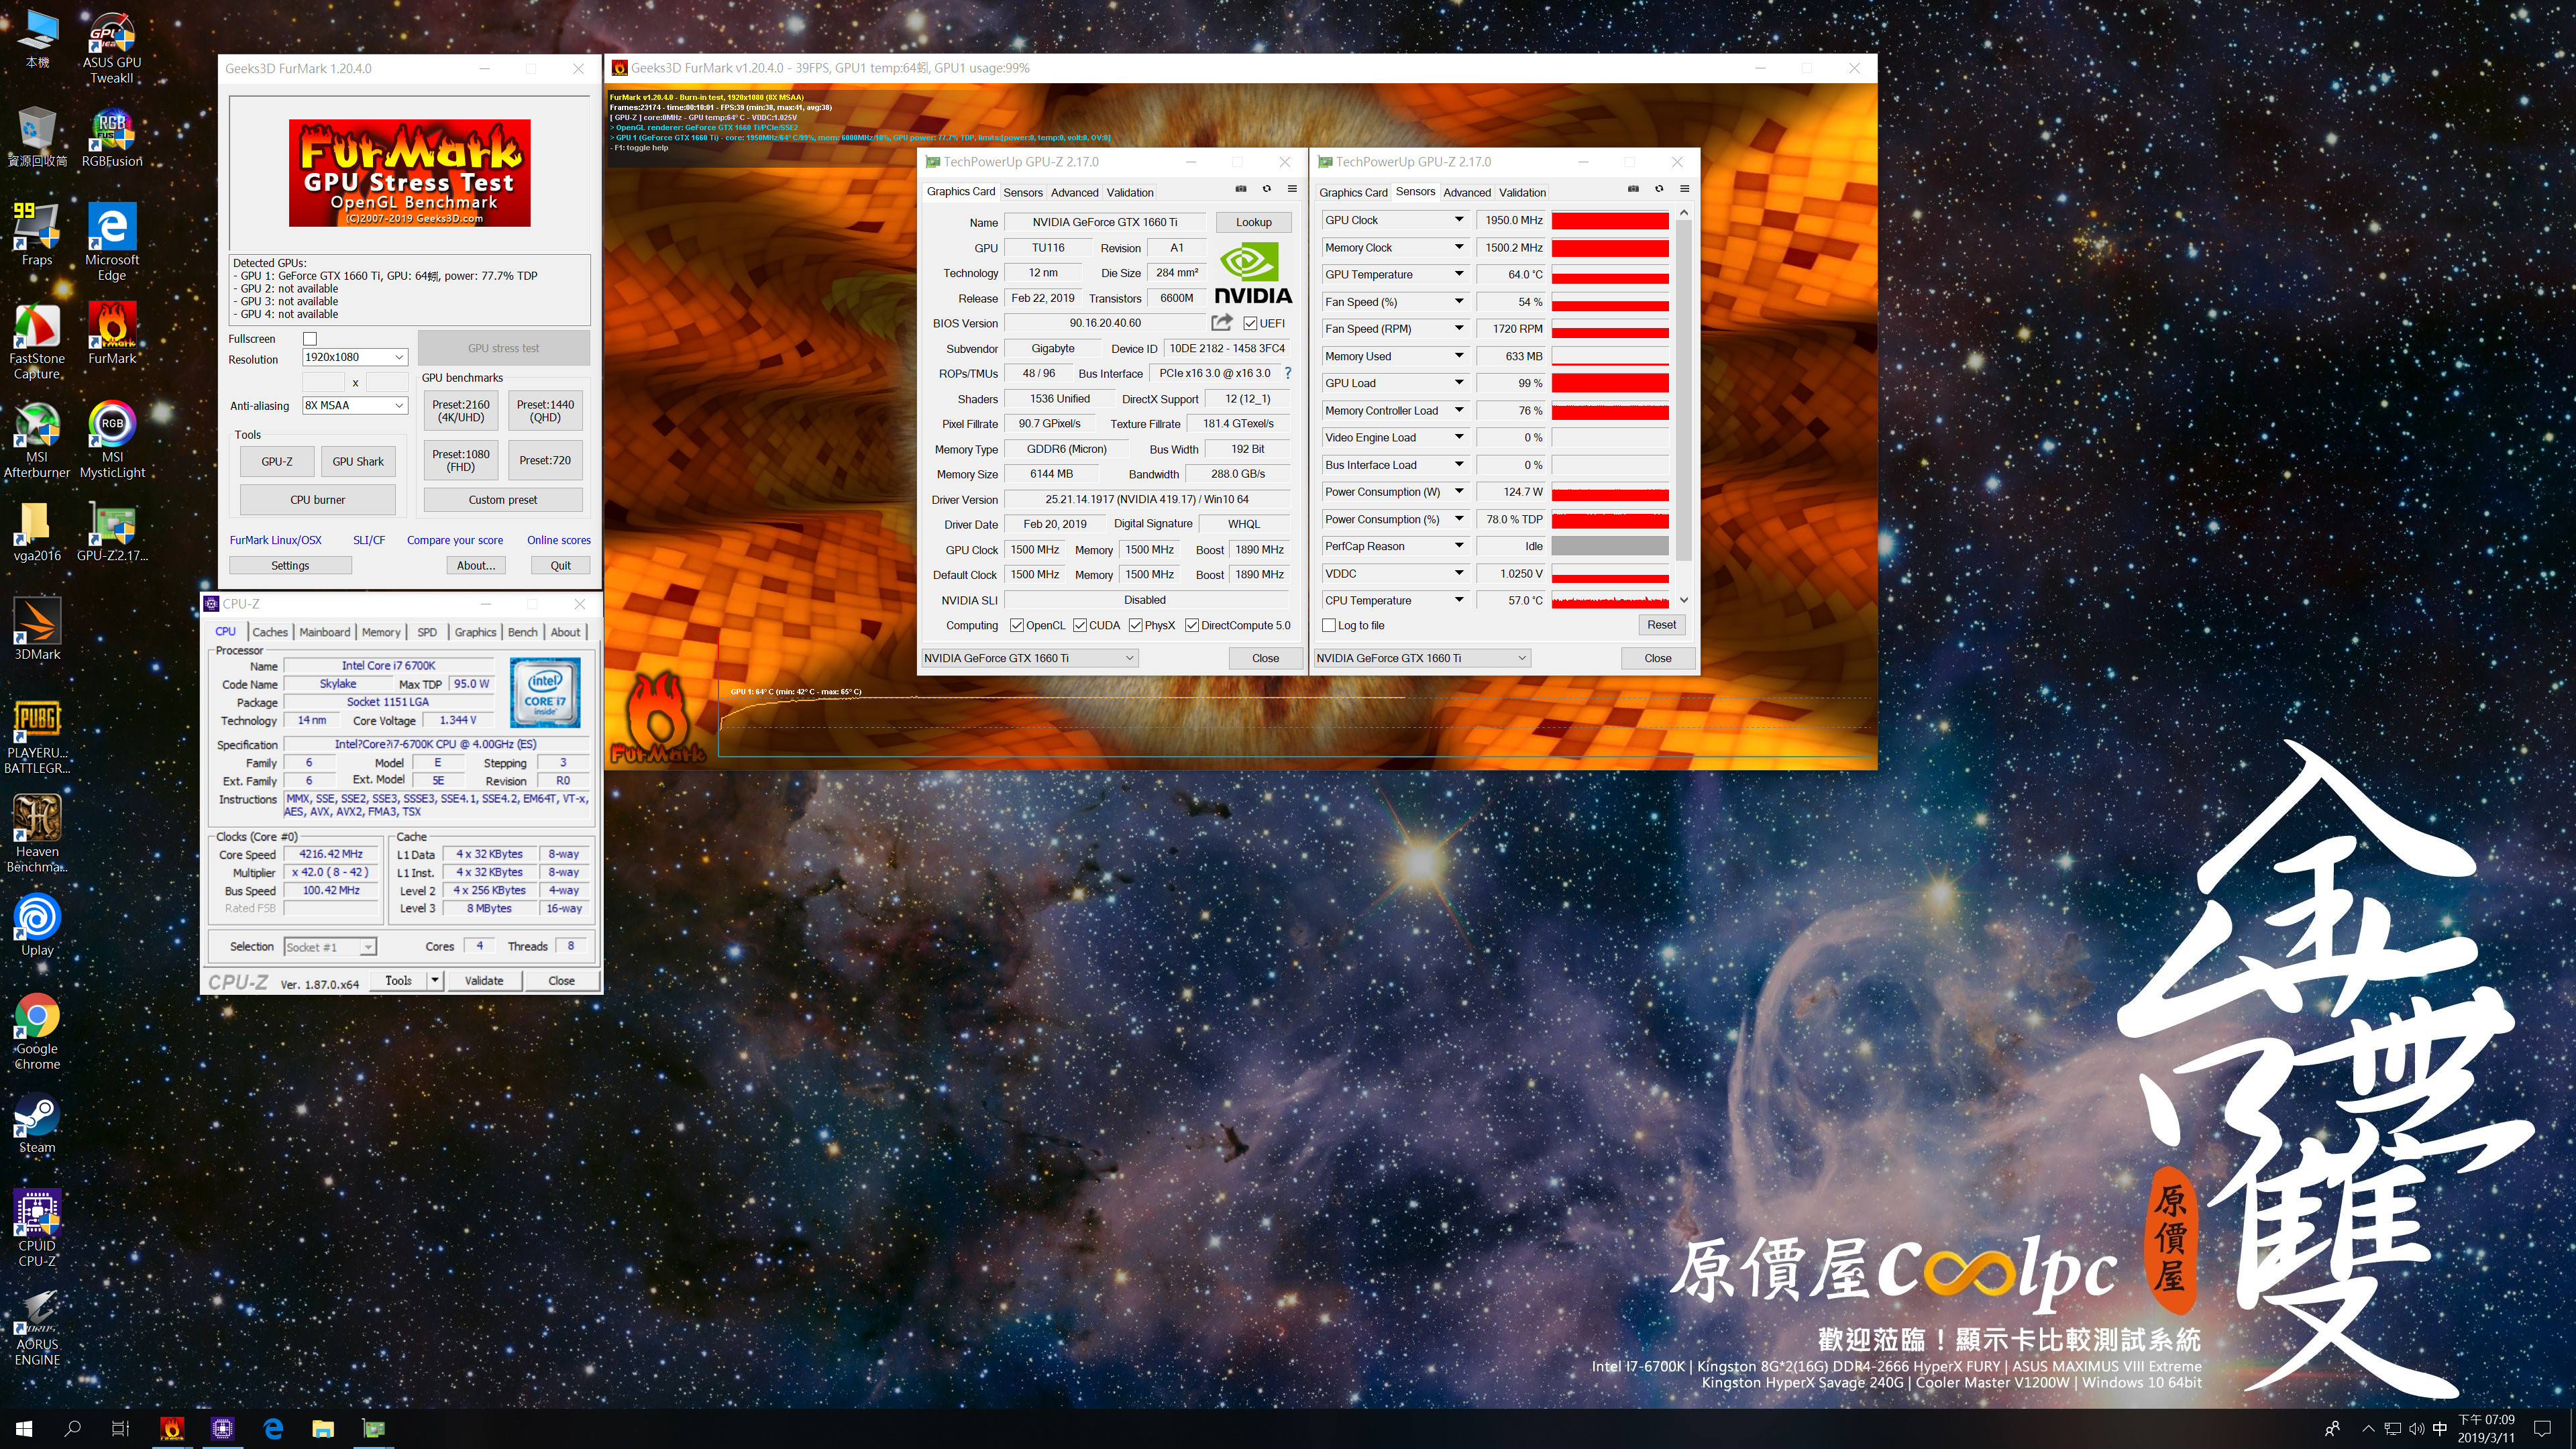This screenshot has height=1449, width=2576.
Task: Click PerfCap Reason gray bar
Action: tap(1610, 546)
